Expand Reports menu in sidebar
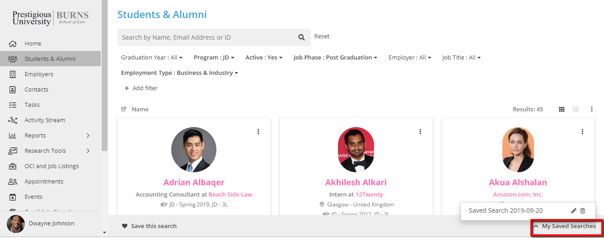The image size is (604, 238). pos(88,136)
